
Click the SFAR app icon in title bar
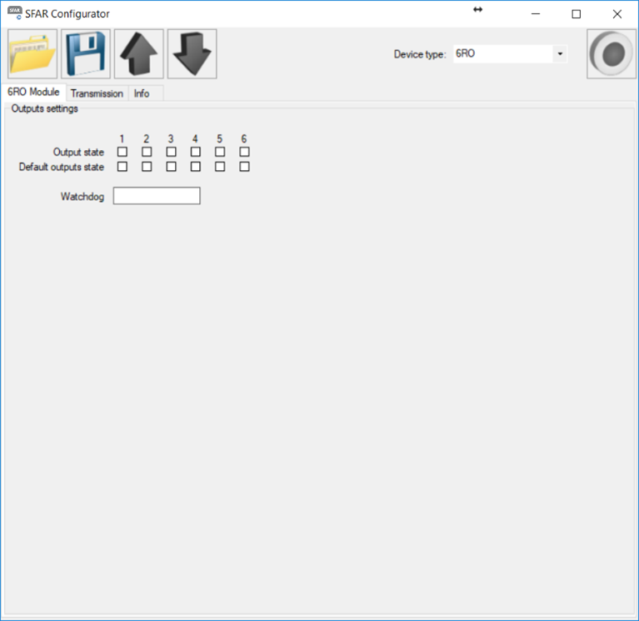14,13
